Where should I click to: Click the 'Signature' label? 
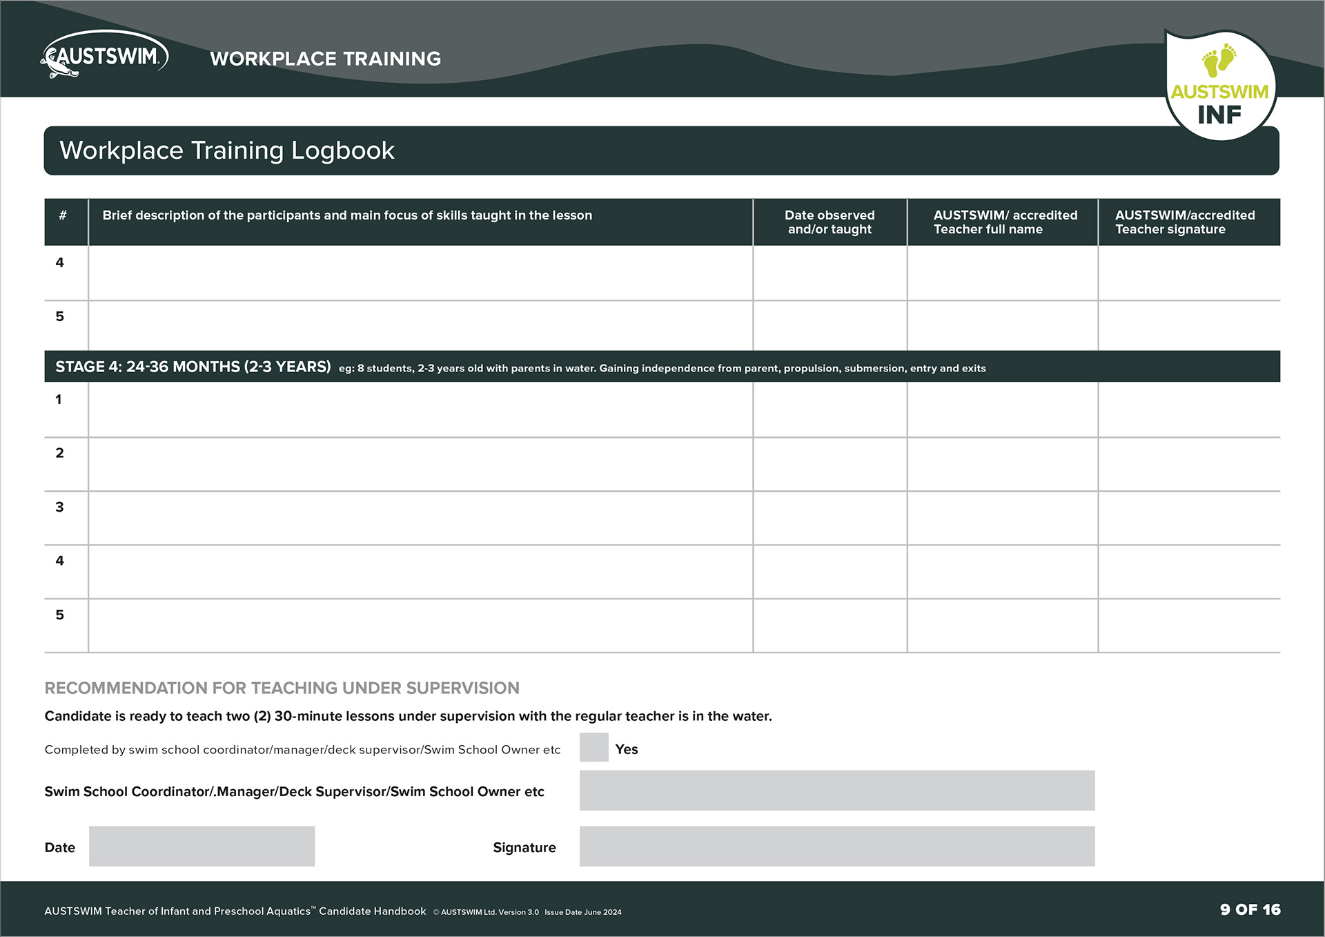pos(524,848)
